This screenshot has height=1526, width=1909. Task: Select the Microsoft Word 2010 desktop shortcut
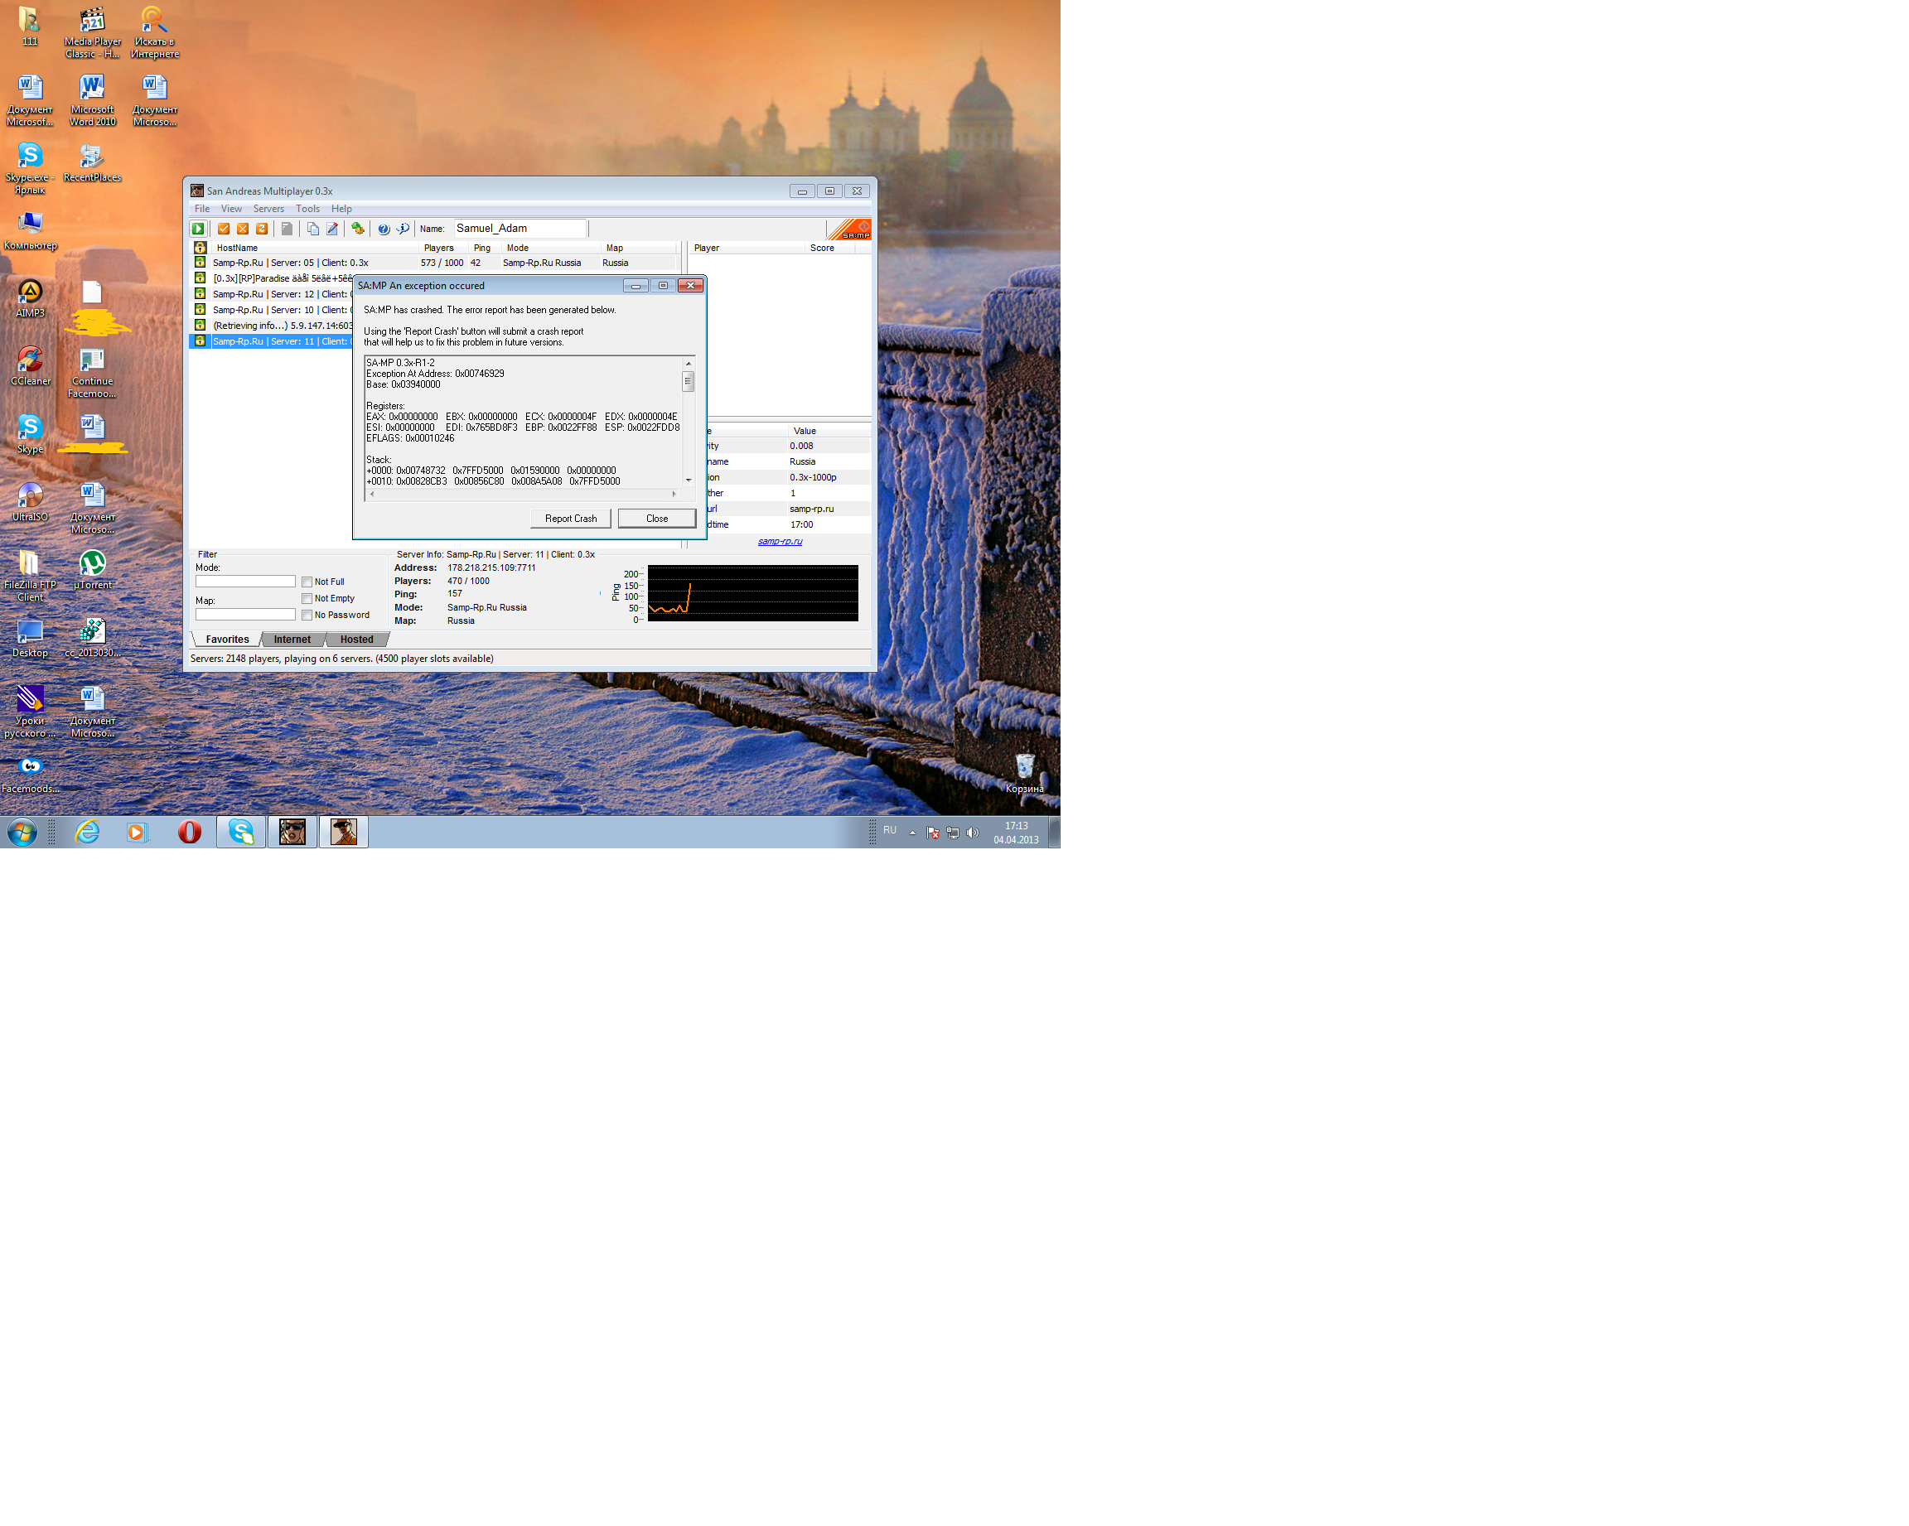pos(92,100)
